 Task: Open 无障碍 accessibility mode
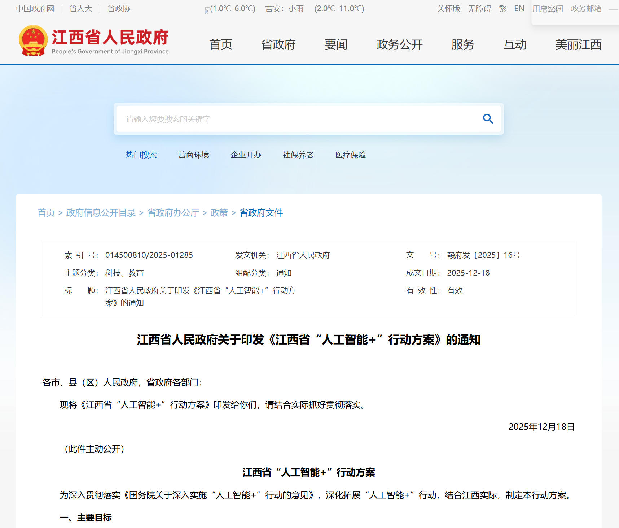[479, 9]
